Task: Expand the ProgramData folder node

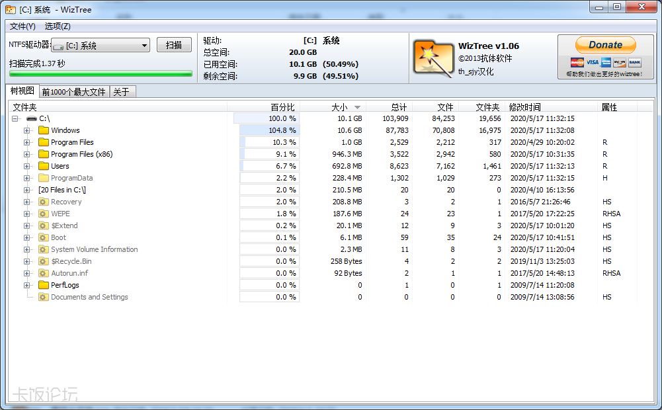Action: (27, 178)
